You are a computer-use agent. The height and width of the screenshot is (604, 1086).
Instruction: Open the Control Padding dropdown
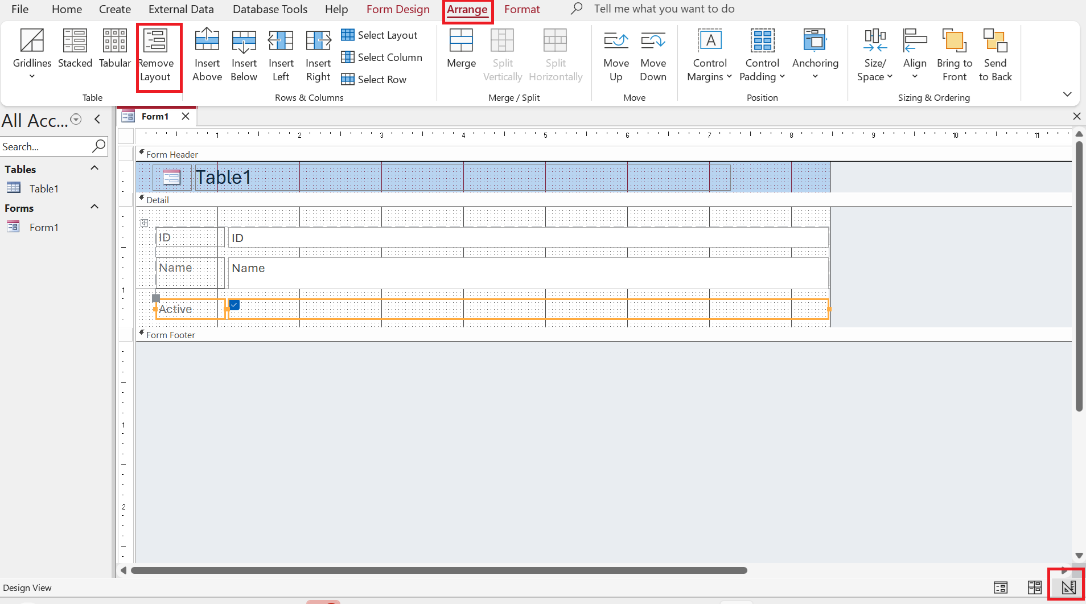pyautogui.click(x=762, y=56)
